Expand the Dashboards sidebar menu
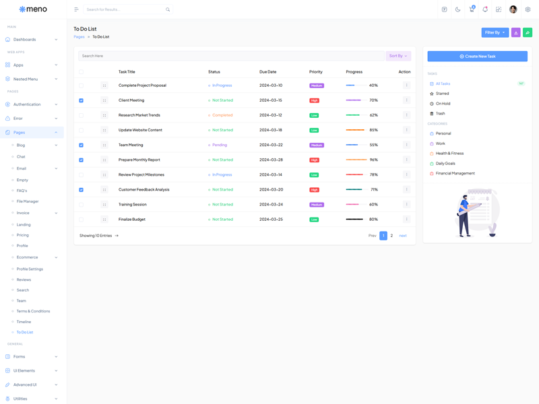This screenshot has width=539, height=404. coord(32,40)
